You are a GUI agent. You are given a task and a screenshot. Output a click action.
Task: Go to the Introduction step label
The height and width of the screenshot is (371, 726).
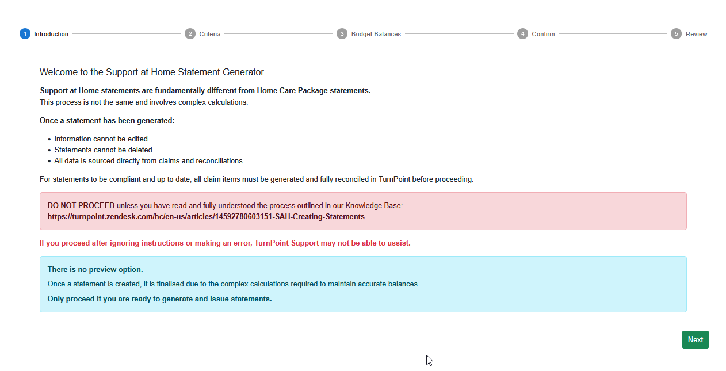click(51, 34)
